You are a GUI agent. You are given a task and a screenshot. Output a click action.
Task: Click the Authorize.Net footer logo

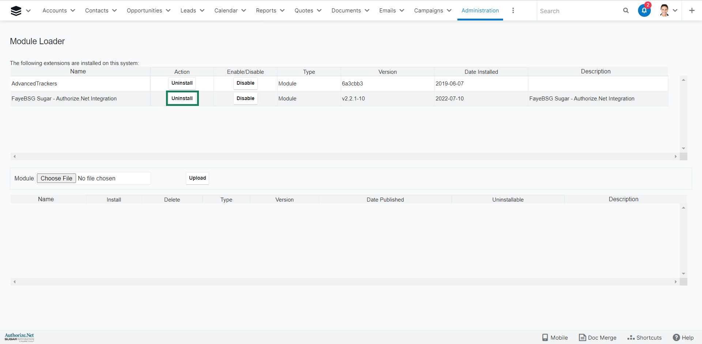click(x=19, y=337)
